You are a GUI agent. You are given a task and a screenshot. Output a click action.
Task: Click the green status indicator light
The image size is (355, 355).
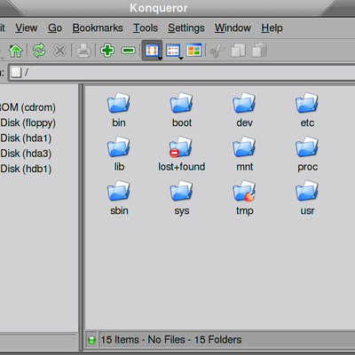pos(91,340)
